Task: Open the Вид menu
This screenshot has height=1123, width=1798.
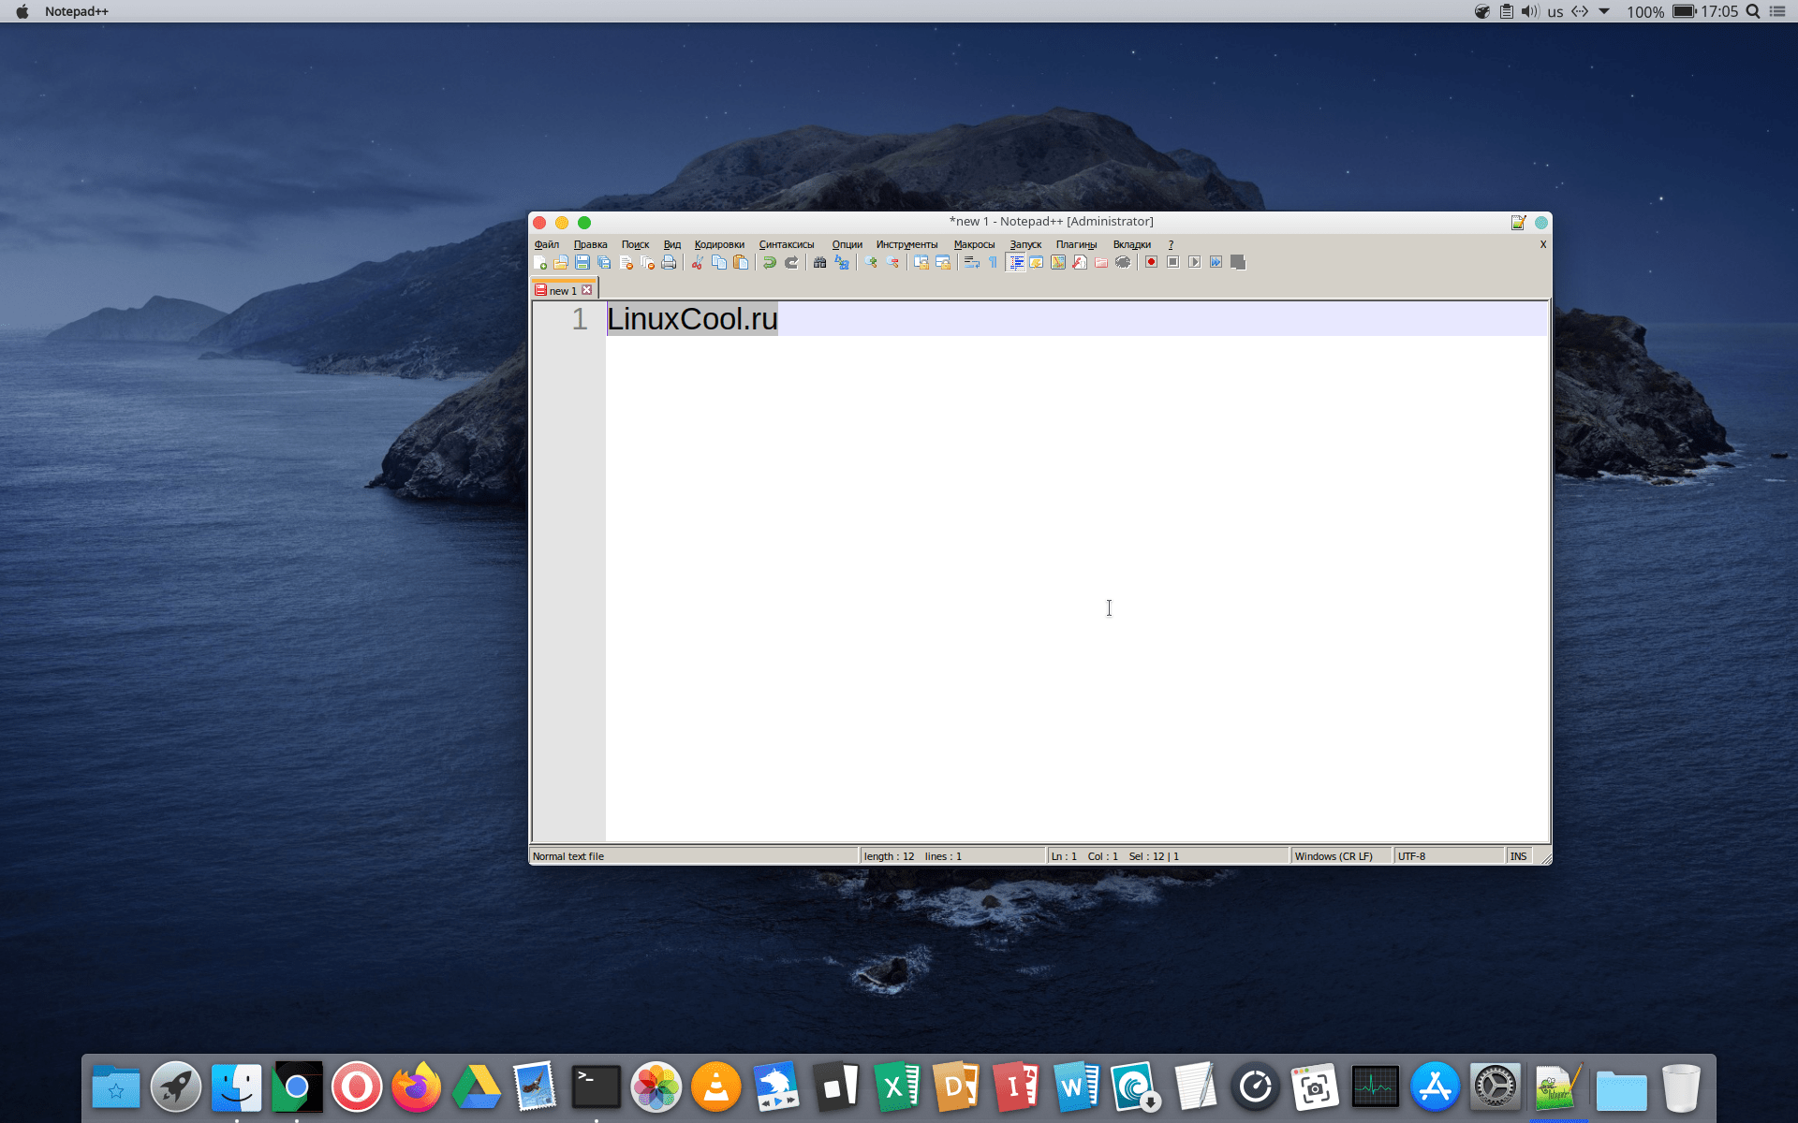Action: click(x=672, y=244)
